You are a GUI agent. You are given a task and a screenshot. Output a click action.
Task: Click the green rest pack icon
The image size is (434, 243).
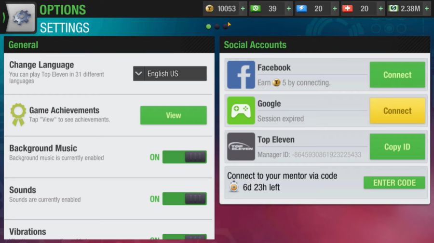[x=255, y=9]
